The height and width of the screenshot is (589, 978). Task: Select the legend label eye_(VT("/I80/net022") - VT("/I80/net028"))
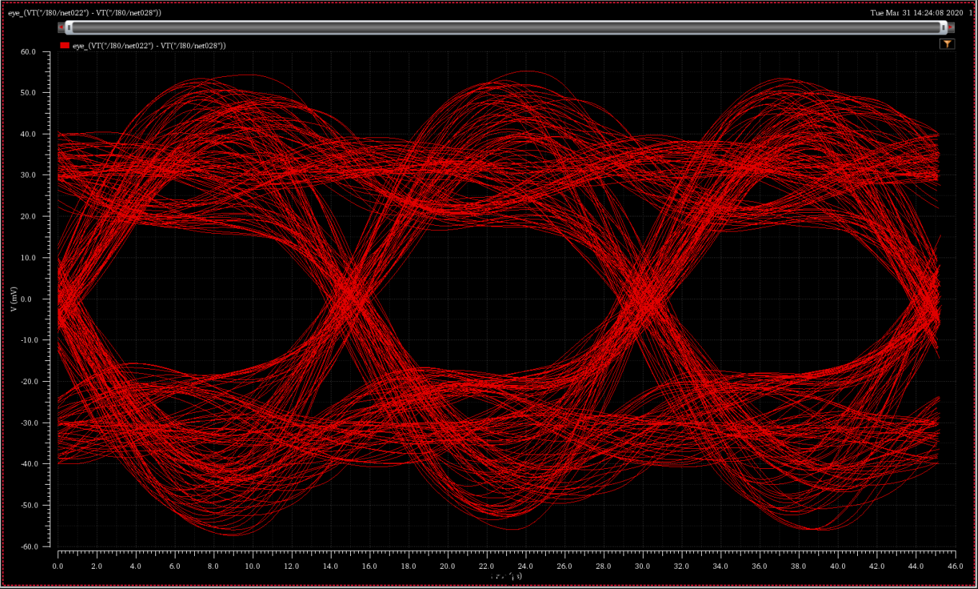[x=149, y=45]
